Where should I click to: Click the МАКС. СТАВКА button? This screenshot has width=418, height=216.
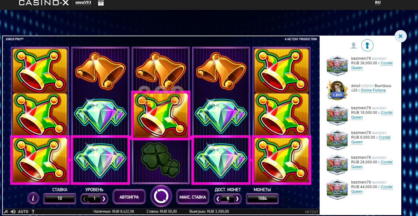tap(192, 197)
